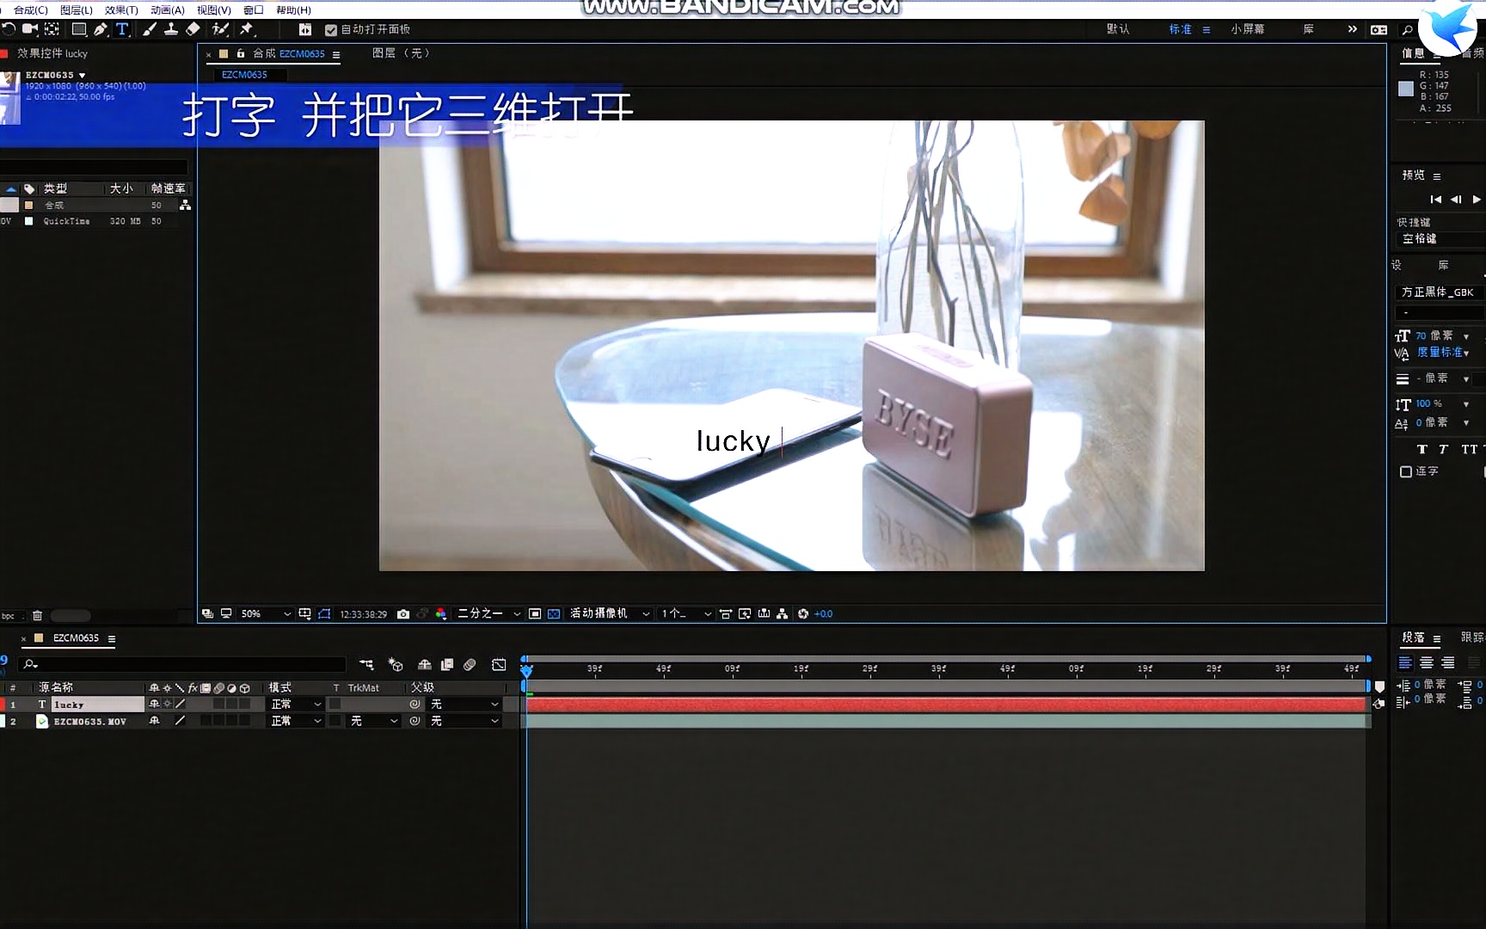1486x929 pixels.
Task: Select the Brush tool
Action: (x=150, y=29)
